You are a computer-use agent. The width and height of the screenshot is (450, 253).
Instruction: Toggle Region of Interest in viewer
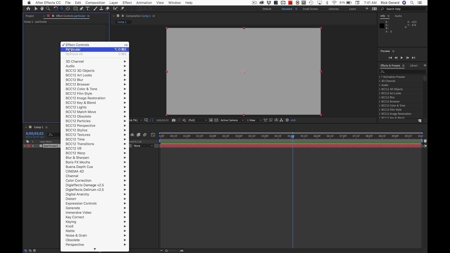pyautogui.click(x=211, y=120)
